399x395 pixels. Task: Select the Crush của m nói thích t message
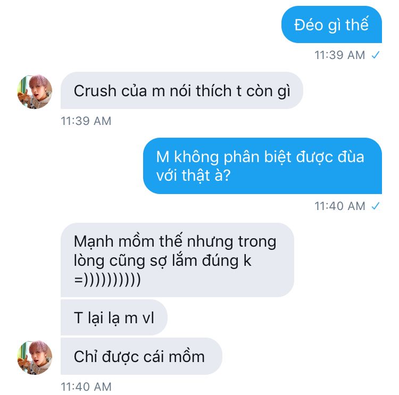click(182, 90)
